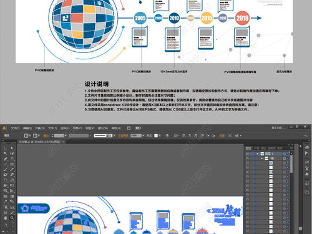Open the opacity value dropdown arrow
Viewport: 312px width, 234px height.
click(x=144, y=135)
